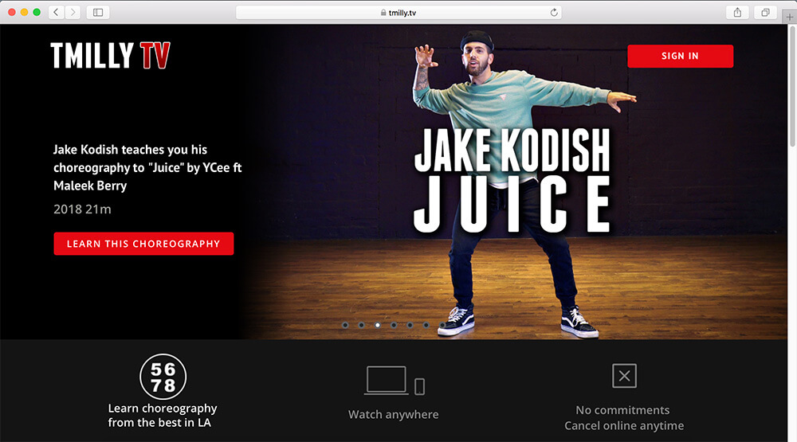
Task: Enter full screen with the green button
Action: (x=37, y=12)
